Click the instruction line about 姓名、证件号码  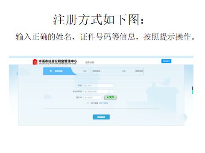(x=105, y=37)
